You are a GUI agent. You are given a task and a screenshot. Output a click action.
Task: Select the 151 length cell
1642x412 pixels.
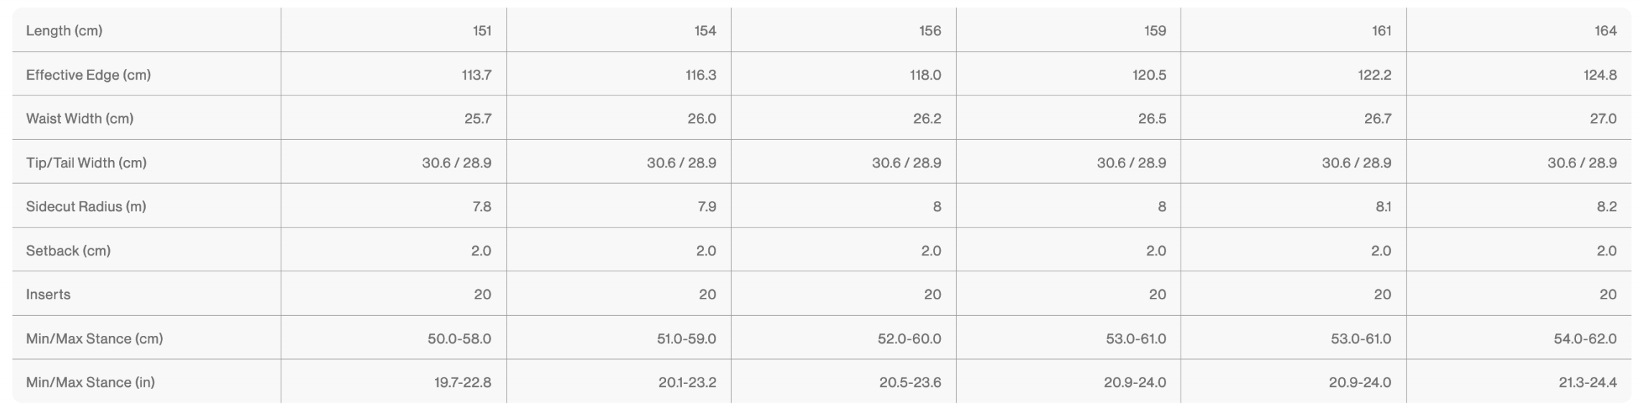click(482, 31)
